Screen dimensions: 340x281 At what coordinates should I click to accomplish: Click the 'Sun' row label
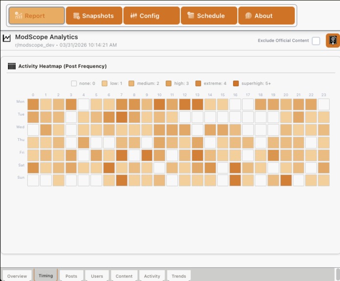click(21, 178)
